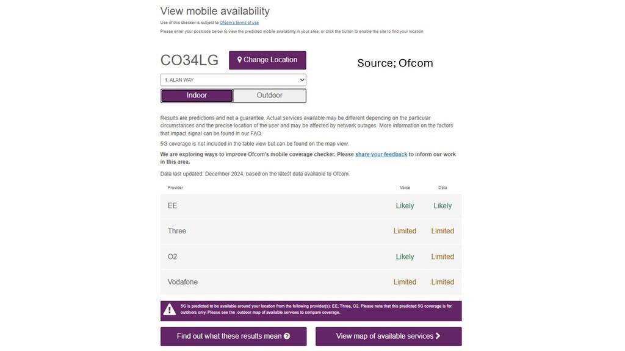The image size is (625, 351).
Task: Click the Data column header
Action: point(443,188)
